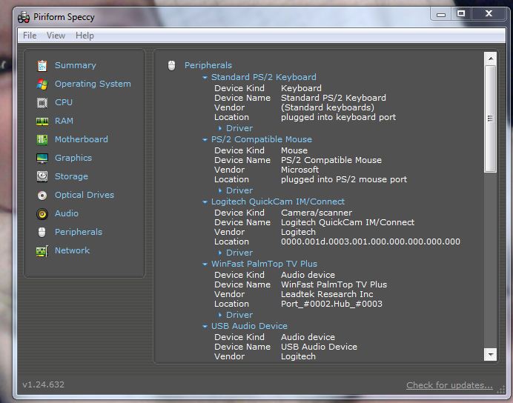This screenshot has width=513, height=403.
Task: Click the window resize grip corner
Action: (501, 390)
